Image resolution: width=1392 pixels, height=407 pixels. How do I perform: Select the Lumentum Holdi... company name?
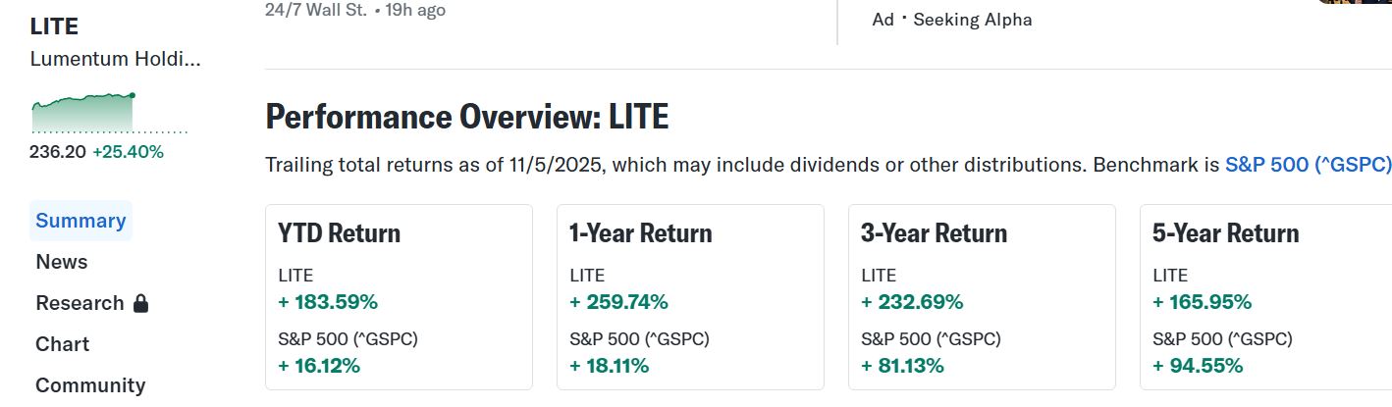tap(115, 59)
